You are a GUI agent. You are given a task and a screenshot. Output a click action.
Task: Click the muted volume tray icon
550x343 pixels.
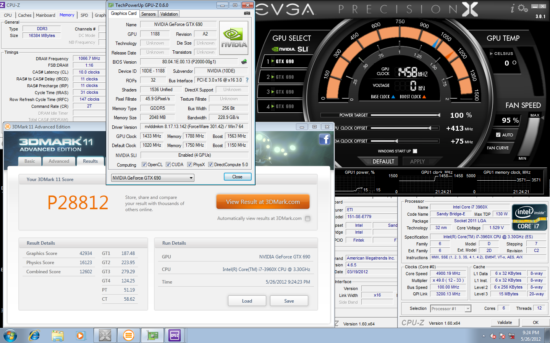[493, 336]
